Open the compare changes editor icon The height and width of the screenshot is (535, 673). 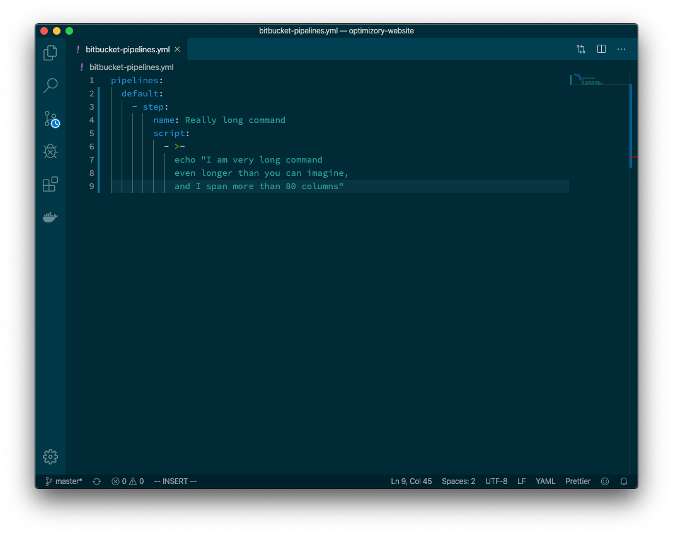click(580, 49)
